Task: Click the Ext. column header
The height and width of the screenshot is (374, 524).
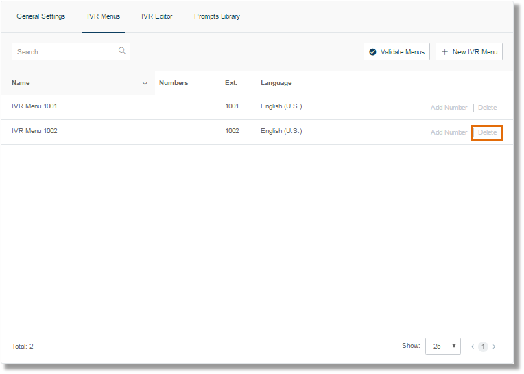Action: (231, 83)
